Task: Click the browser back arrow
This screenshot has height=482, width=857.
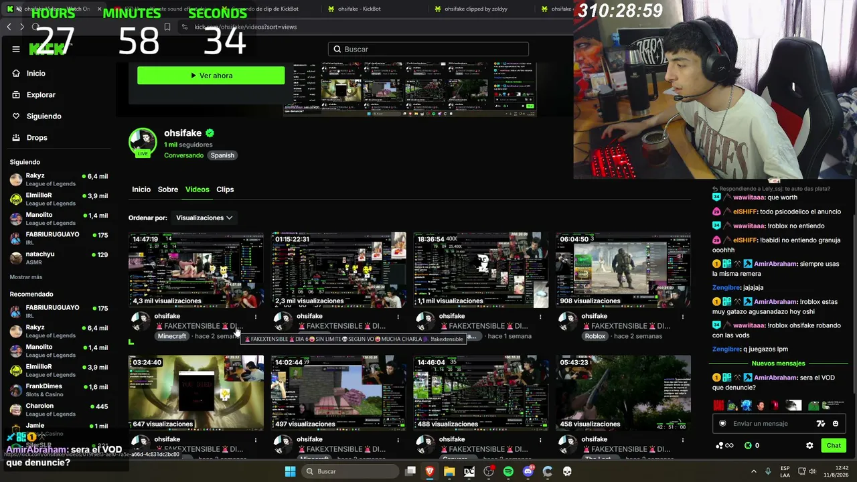Action: 9,27
